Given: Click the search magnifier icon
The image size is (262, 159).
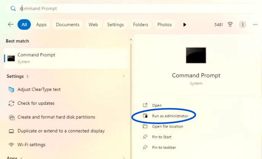Looking at the screenshot, I should pos(13,8).
